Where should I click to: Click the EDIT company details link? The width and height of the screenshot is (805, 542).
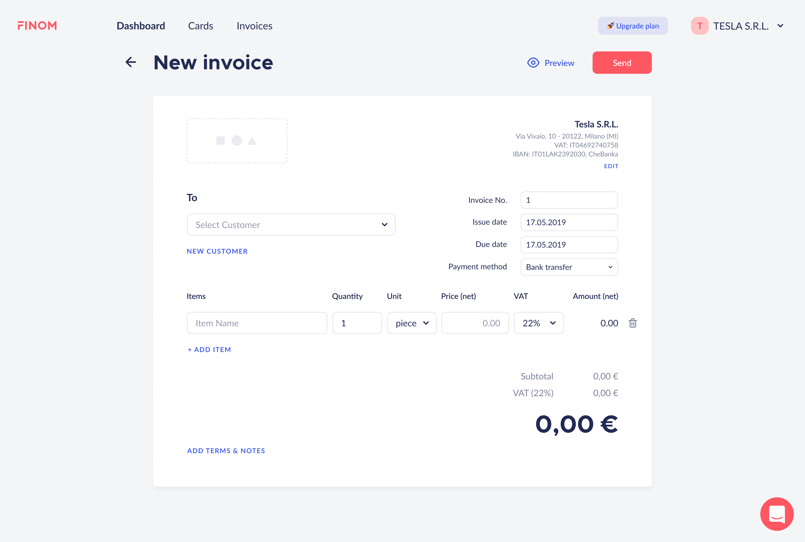coord(612,166)
